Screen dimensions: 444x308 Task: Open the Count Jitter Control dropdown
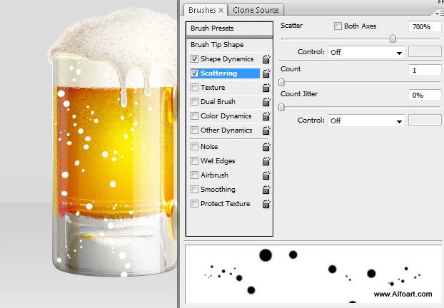coord(366,120)
